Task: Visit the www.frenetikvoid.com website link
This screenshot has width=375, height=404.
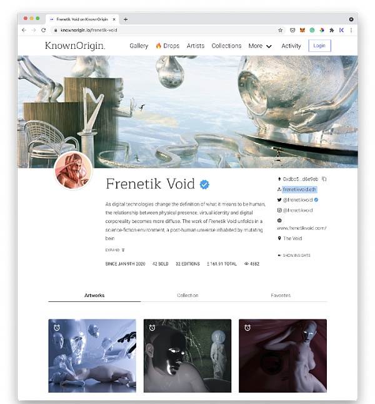Action: coord(302,228)
